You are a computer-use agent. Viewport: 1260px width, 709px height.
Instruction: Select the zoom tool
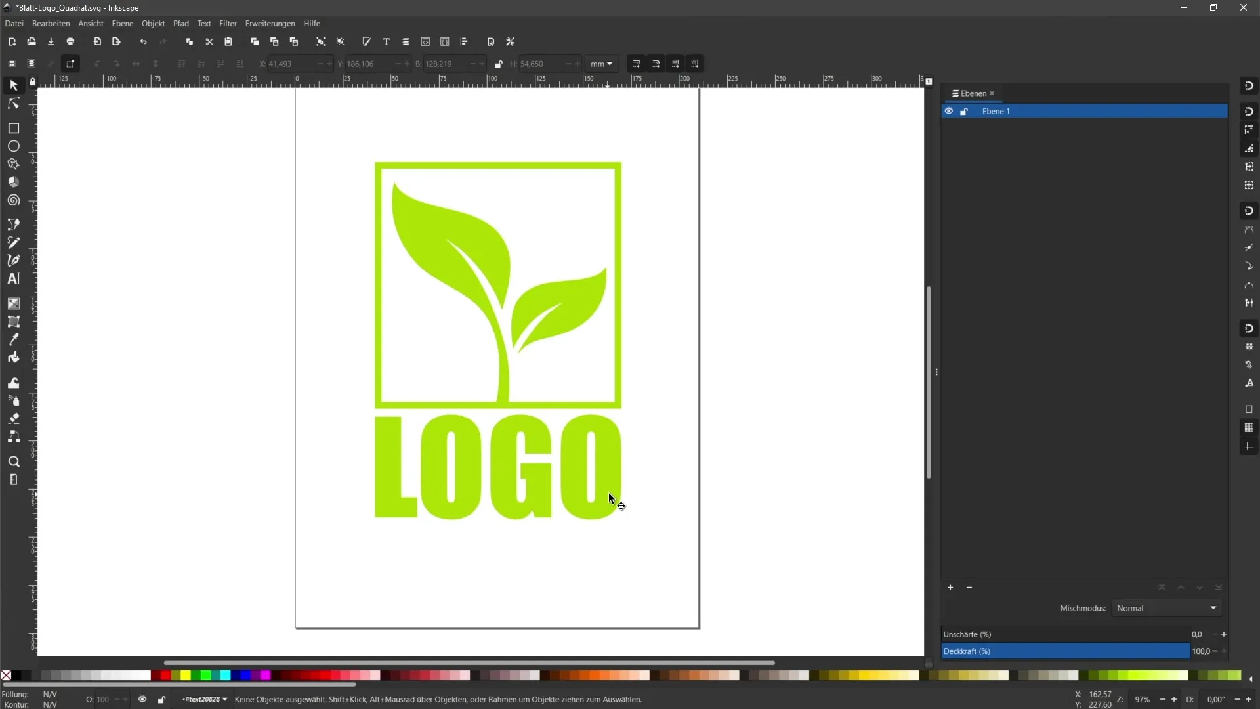point(13,462)
